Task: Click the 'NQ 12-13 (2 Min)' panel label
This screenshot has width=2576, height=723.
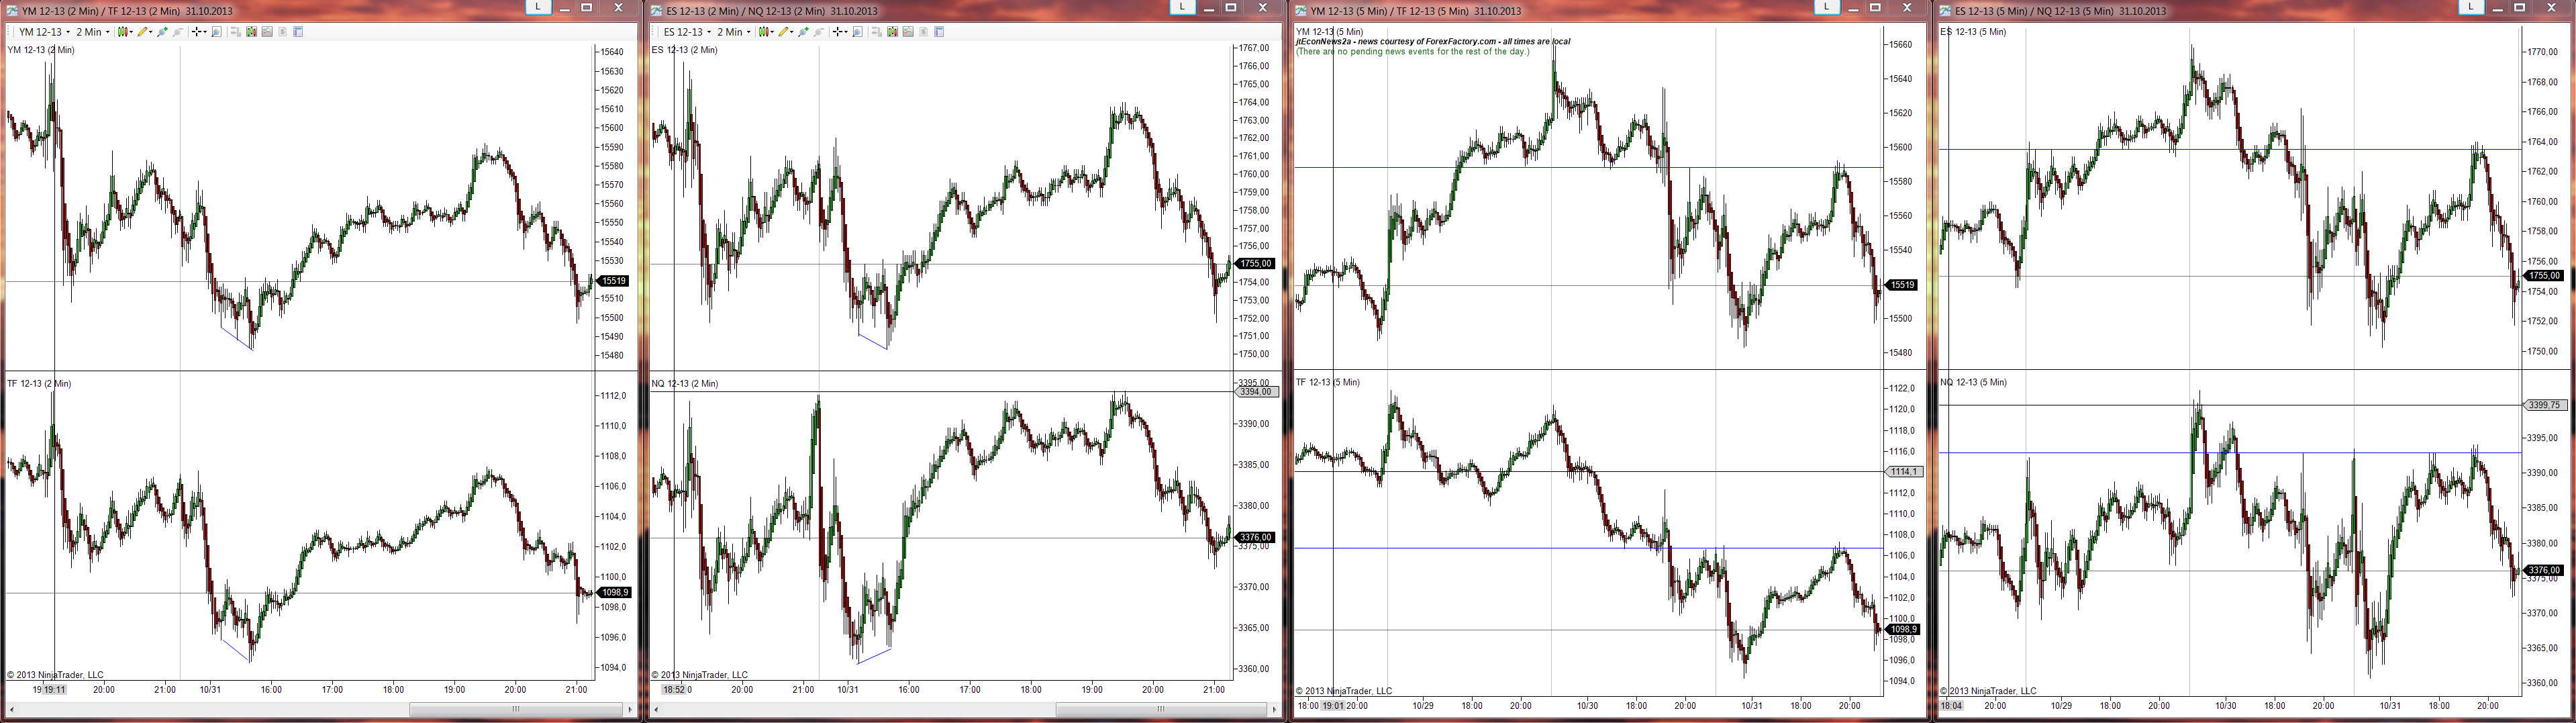Action: pos(684,383)
